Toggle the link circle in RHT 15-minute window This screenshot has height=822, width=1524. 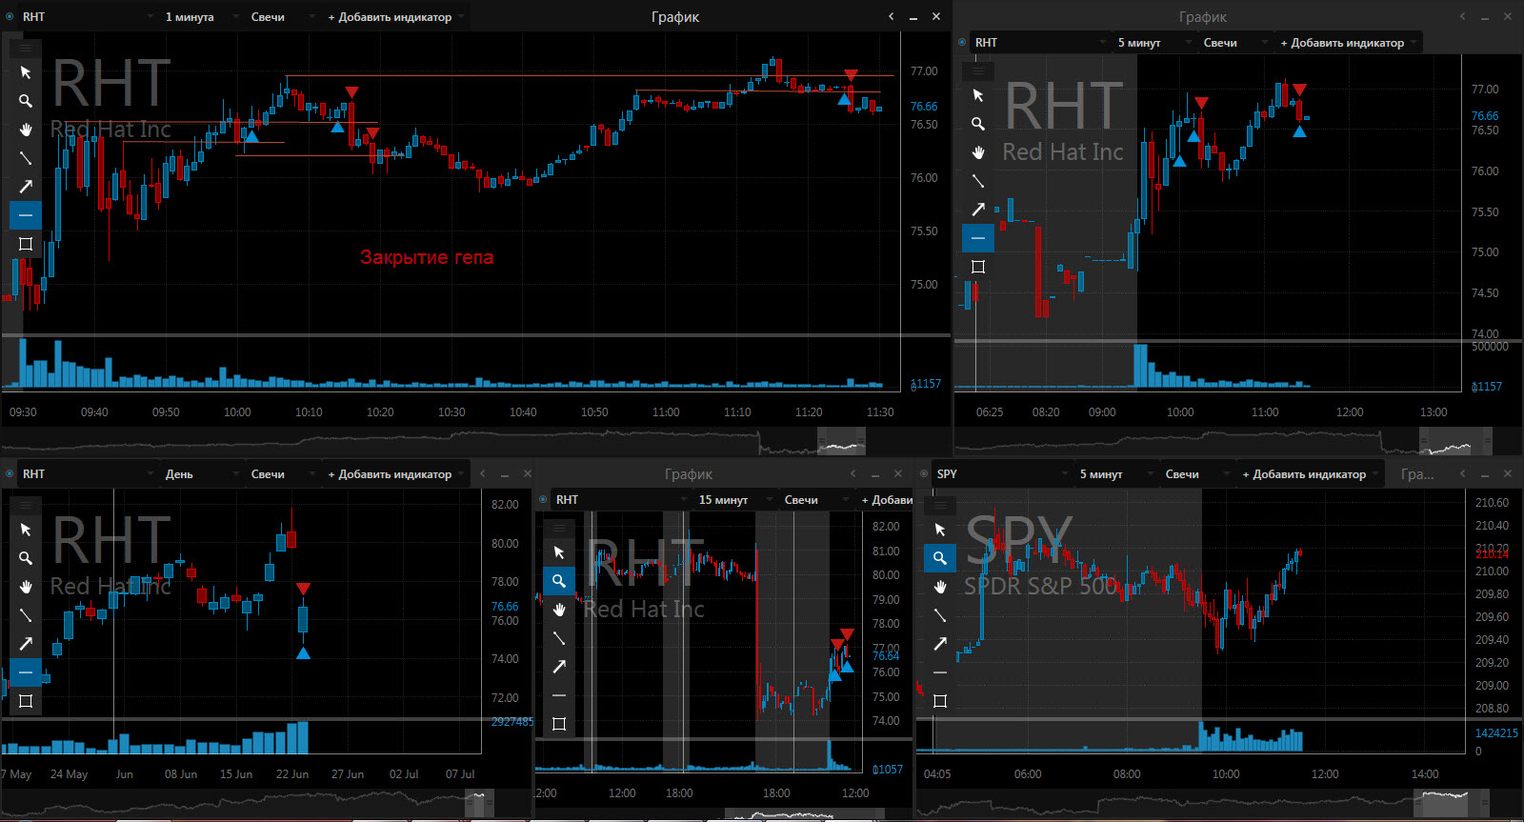coord(543,499)
